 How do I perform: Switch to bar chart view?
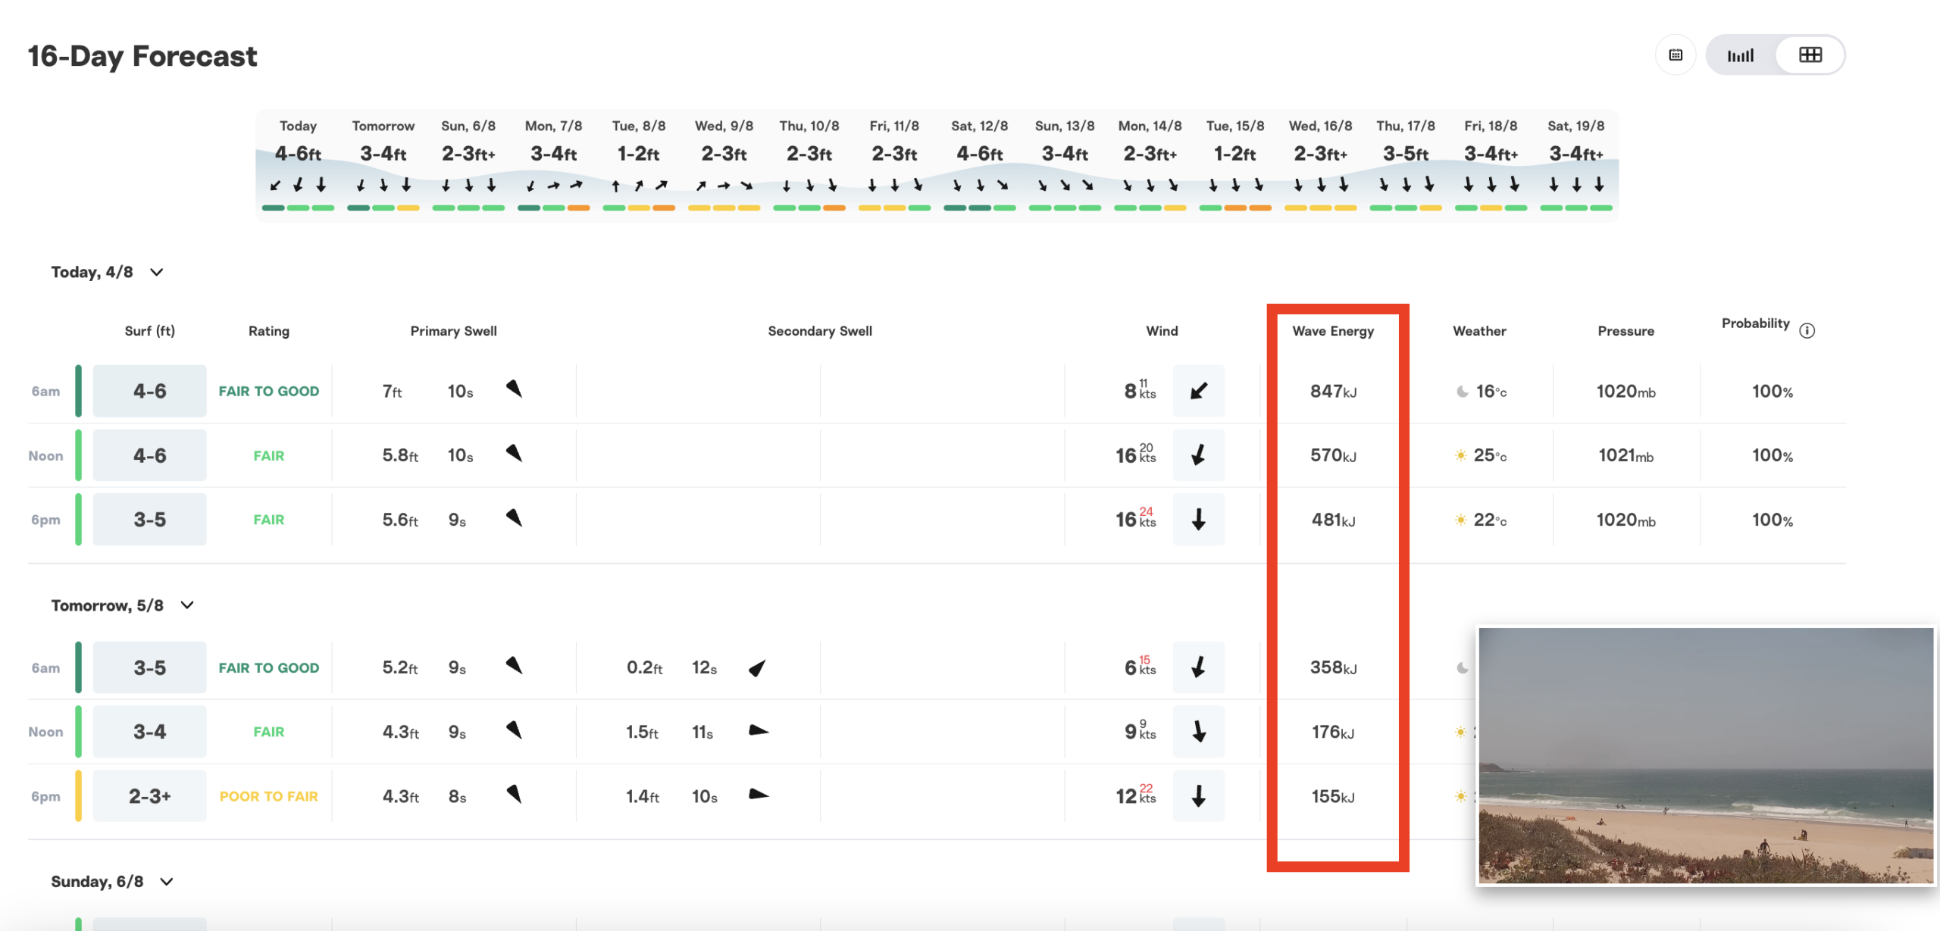[1741, 55]
